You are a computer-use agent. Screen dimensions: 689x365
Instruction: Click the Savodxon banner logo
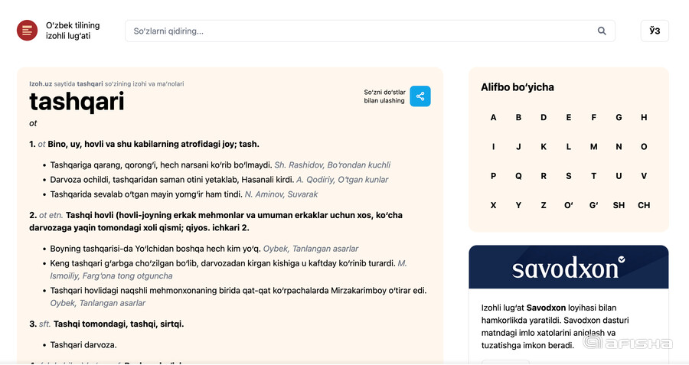pos(569,267)
